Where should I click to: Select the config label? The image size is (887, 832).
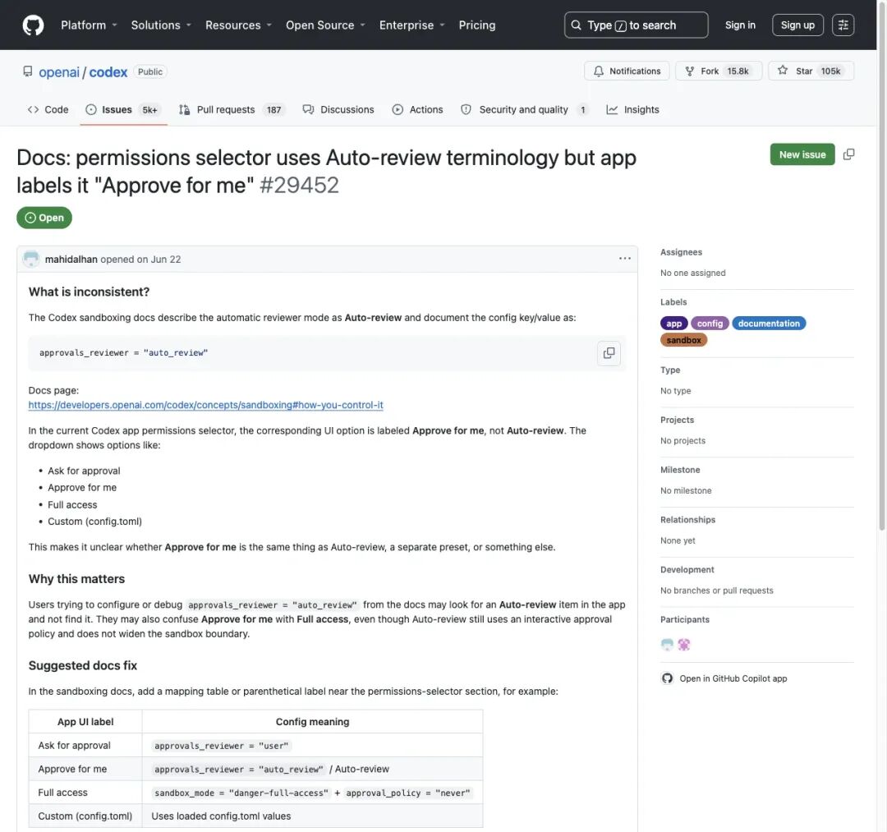click(710, 324)
